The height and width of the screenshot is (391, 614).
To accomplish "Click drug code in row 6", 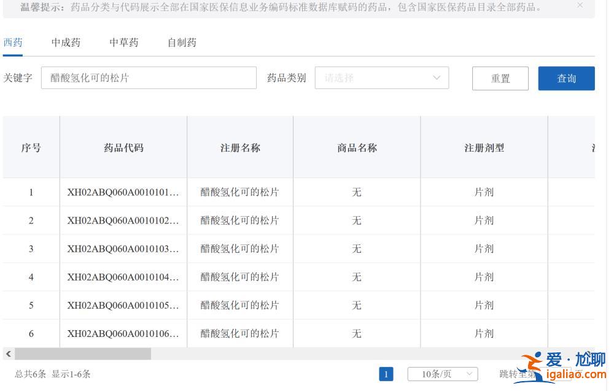I will (123, 333).
